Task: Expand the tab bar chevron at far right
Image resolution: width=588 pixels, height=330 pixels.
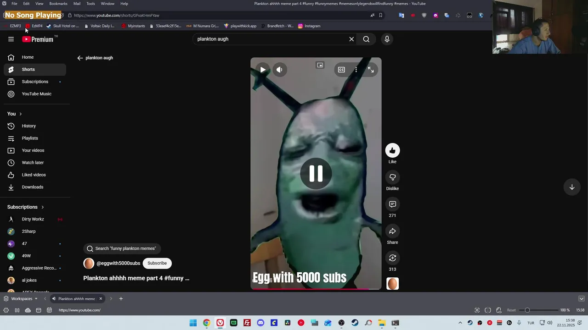Action: pos(581,299)
